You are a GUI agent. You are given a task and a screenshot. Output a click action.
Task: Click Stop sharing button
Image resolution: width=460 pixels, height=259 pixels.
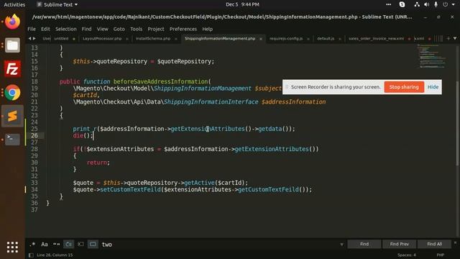pos(404,87)
